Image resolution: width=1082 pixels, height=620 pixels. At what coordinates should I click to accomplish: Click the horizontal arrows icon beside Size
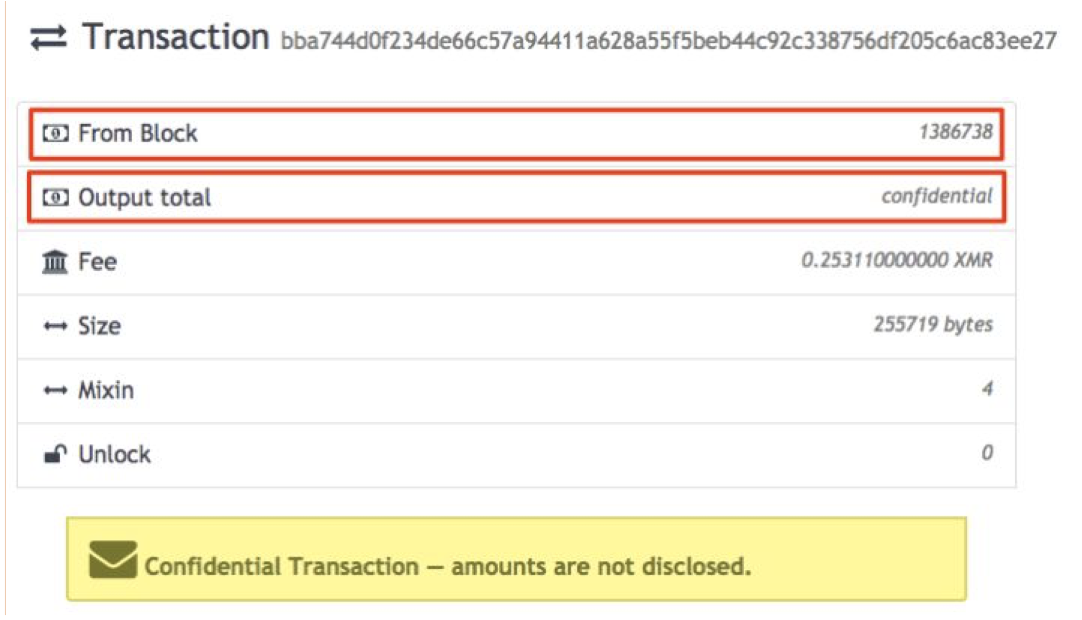click(55, 326)
